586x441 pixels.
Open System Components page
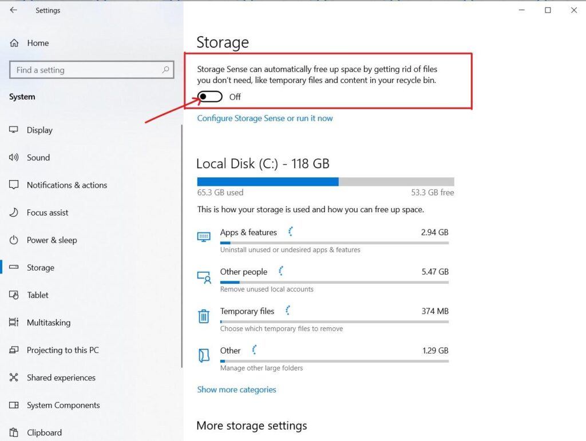click(91, 405)
